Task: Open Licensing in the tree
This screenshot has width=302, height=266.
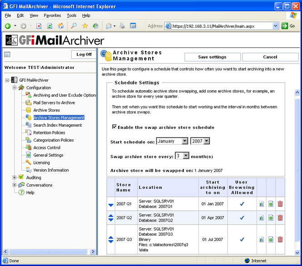Action: pyautogui.click(x=41, y=163)
